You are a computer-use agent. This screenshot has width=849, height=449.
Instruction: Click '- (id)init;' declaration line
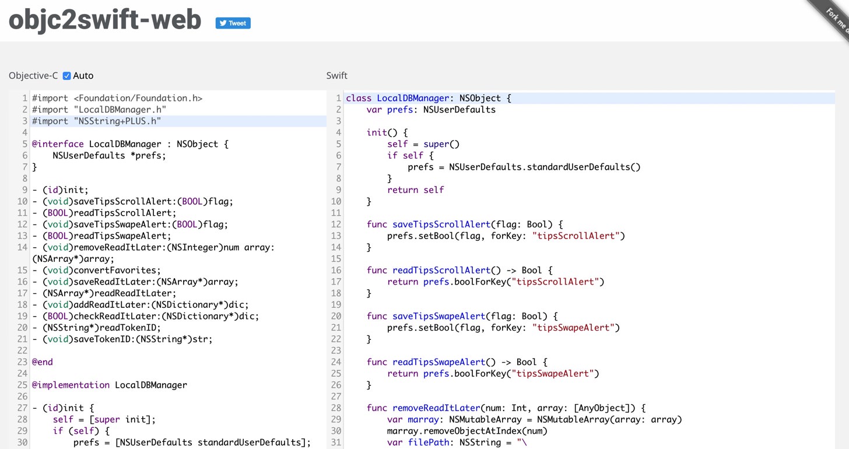60,190
